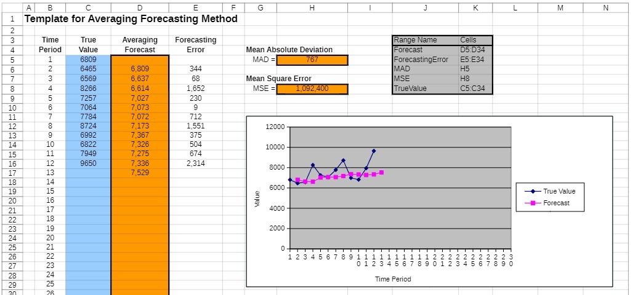Click the last True Value data point at period 12
The image size is (638, 295).
tap(374, 151)
